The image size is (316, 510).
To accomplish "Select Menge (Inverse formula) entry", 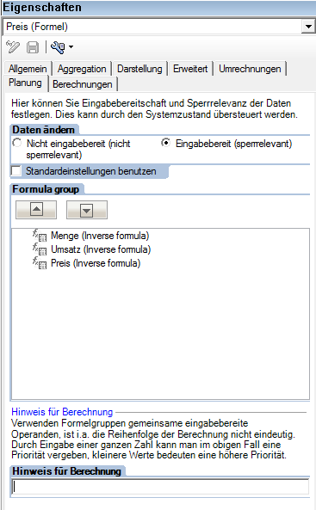I will click(x=100, y=236).
